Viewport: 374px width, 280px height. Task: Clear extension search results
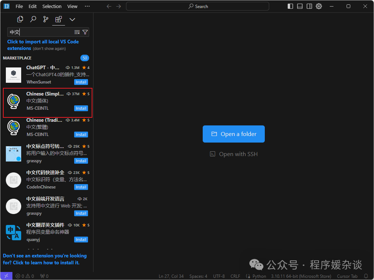[x=77, y=32]
